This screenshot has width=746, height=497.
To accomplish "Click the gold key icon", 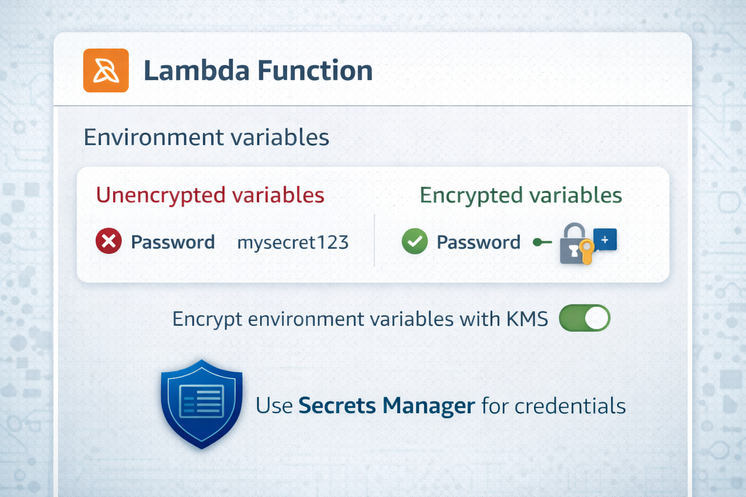I will (x=587, y=252).
